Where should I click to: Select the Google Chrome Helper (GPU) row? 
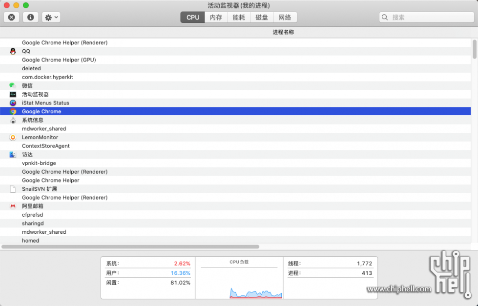point(235,60)
